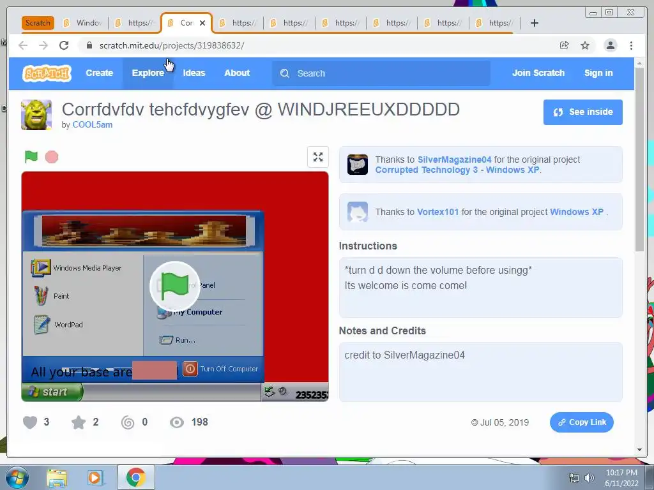The image size is (654, 490).
Task: Click the network tray icon
Action: 574,478
